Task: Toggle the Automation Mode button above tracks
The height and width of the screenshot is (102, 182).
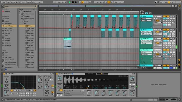Action: click(x=147, y=13)
